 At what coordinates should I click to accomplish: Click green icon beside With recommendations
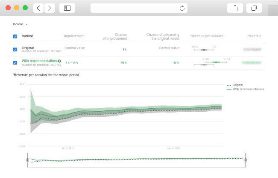tap(59, 61)
